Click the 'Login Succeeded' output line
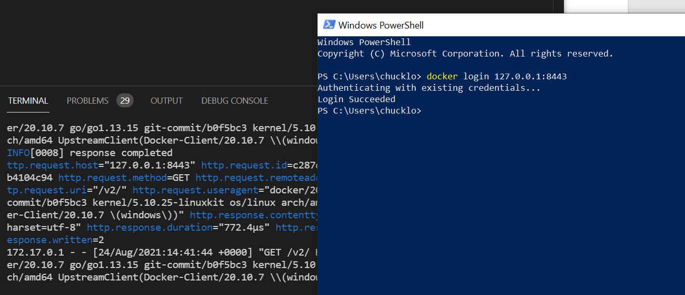The height and width of the screenshot is (295, 685). (357, 99)
